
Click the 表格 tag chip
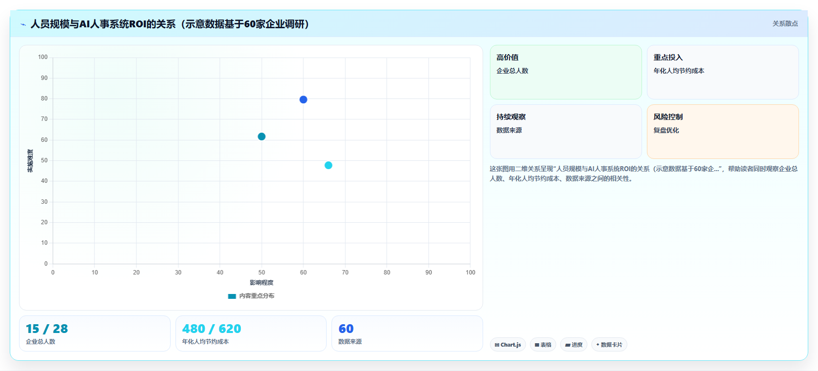tap(543, 345)
